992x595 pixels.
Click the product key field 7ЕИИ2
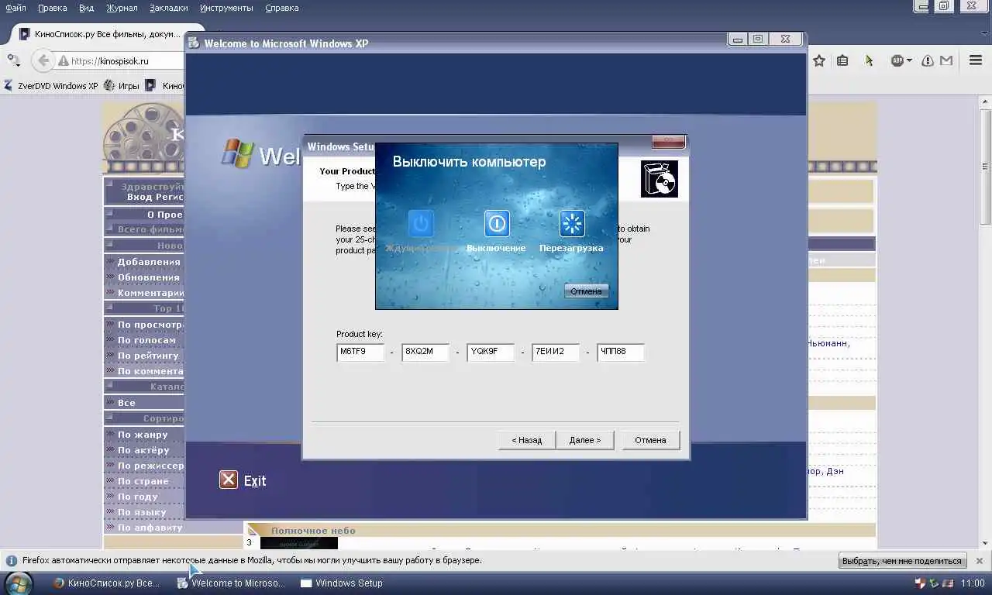point(556,352)
